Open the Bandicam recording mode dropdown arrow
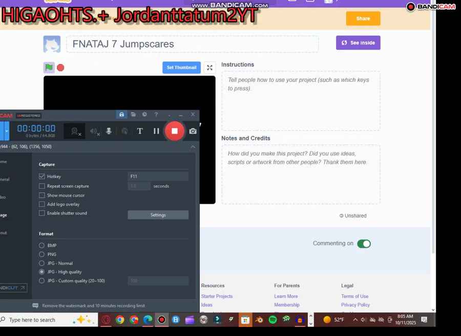The image size is (461, 336). click(x=7, y=131)
